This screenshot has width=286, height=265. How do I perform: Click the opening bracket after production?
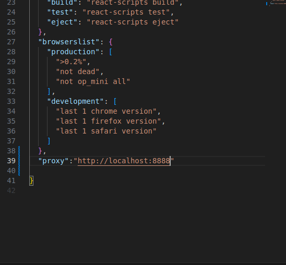pyautogui.click(x=111, y=52)
